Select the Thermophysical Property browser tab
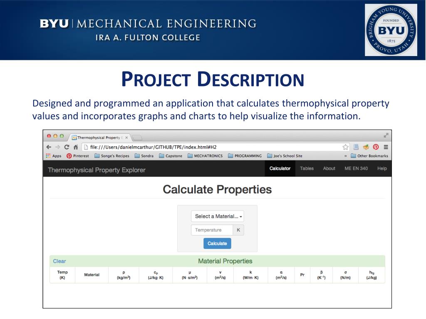 (x=99, y=137)
